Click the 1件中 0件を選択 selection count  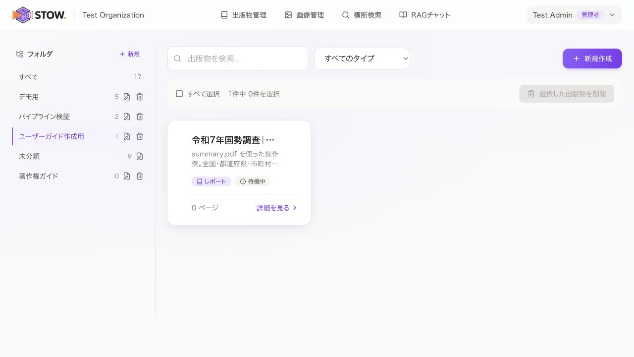click(254, 94)
